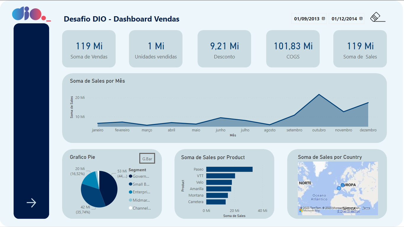Screen dimensions: 404x227
Task: Select the Desconto KPI tile
Action: pyautogui.click(x=224, y=49)
